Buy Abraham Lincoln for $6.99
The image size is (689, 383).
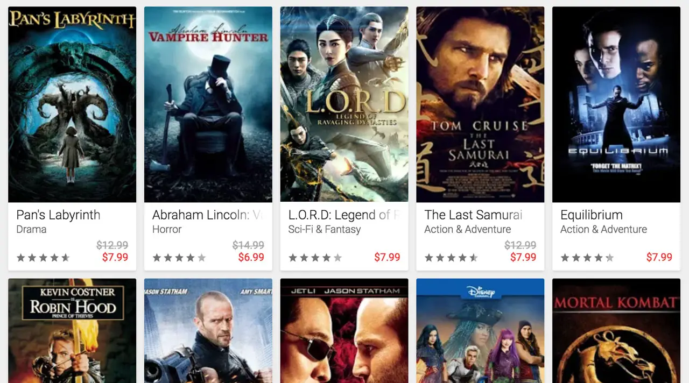pos(251,257)
